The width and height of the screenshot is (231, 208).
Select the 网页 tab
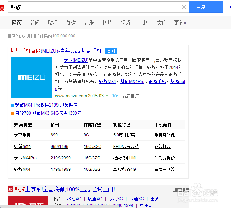(17, 23)
